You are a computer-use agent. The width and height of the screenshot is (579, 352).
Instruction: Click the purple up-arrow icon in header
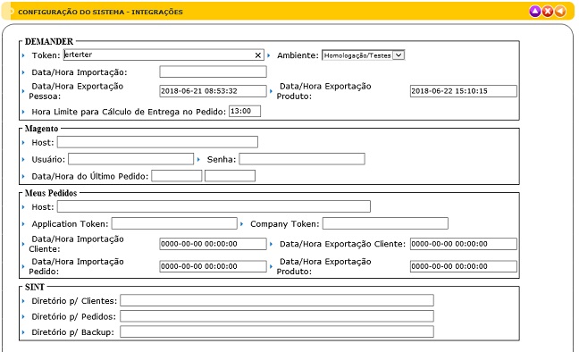[x=534, y=12]
